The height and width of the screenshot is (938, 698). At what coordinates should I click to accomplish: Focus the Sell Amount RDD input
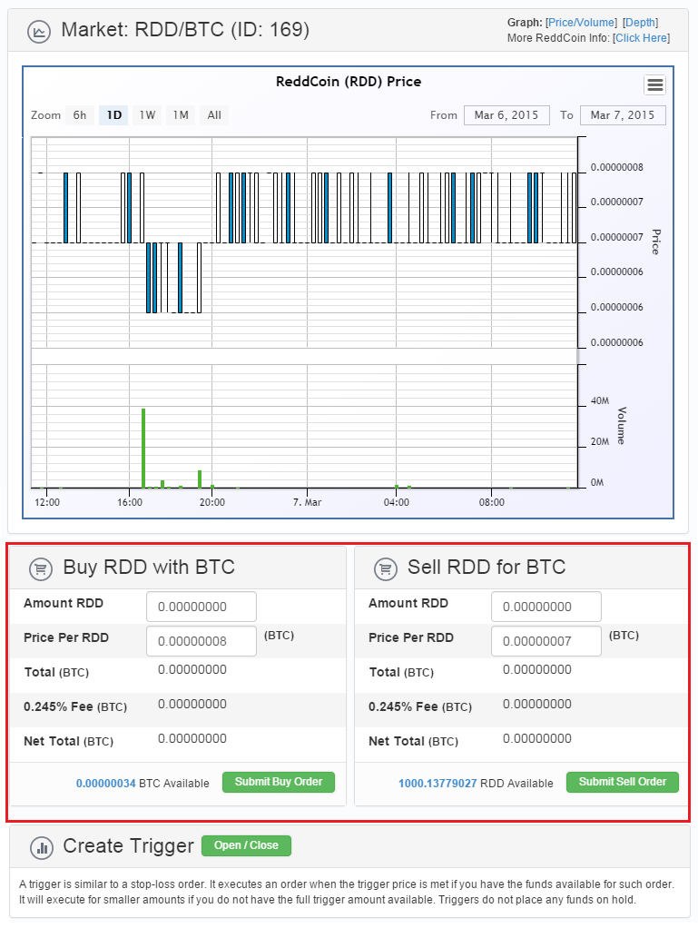tap(546, 607)
